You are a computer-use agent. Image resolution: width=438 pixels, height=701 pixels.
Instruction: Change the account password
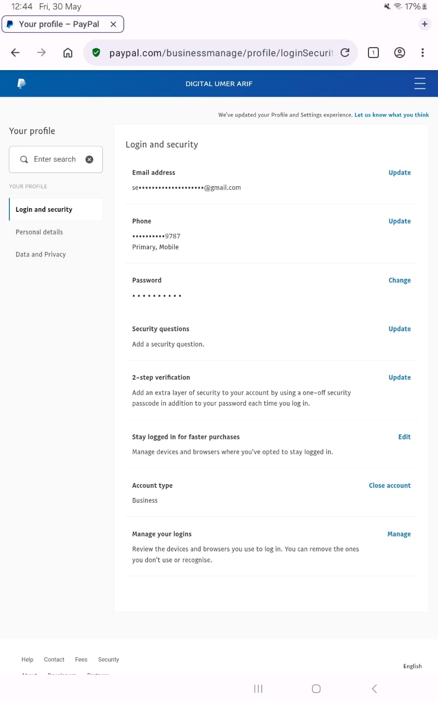tap(399, 280)
